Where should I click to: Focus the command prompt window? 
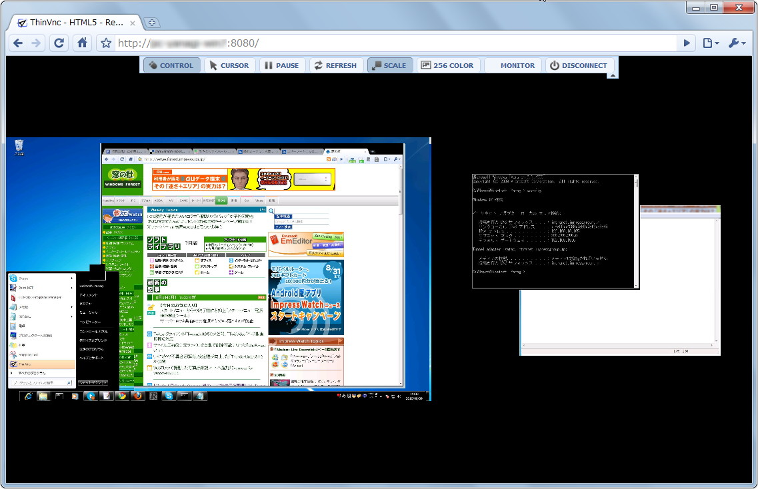coord(555,231)
